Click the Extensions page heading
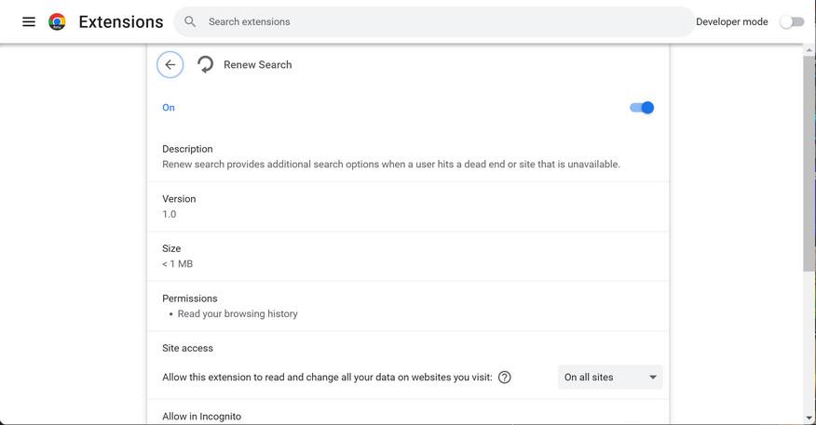Image resolution: width=816 pixels, height=425 pixels. coord(120,21)
